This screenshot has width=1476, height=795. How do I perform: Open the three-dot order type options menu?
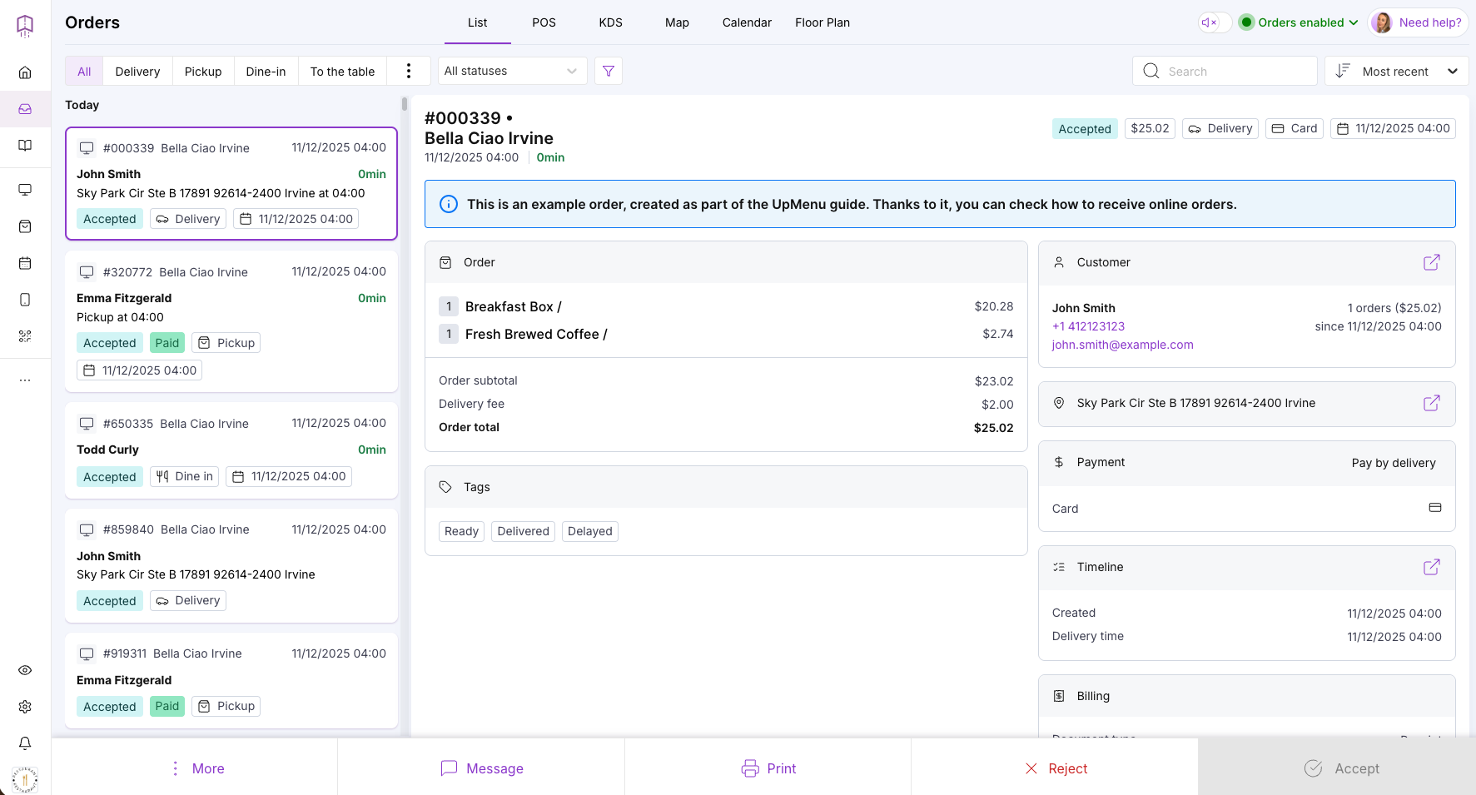pos(408,71)
